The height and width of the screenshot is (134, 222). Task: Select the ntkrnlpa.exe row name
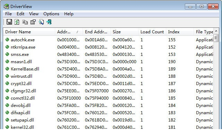23,47
